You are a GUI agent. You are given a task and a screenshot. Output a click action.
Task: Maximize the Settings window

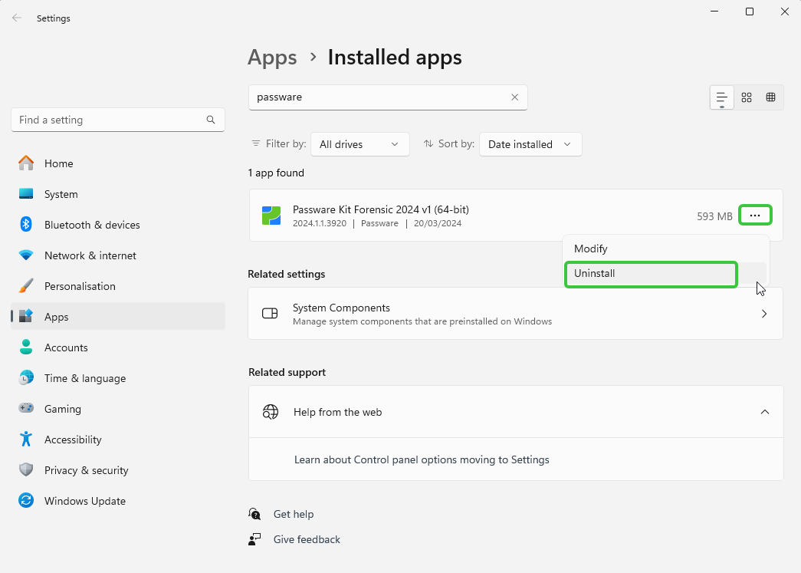[x=750, y=12]
